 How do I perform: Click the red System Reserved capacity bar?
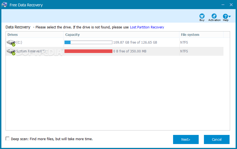point(88,51)
